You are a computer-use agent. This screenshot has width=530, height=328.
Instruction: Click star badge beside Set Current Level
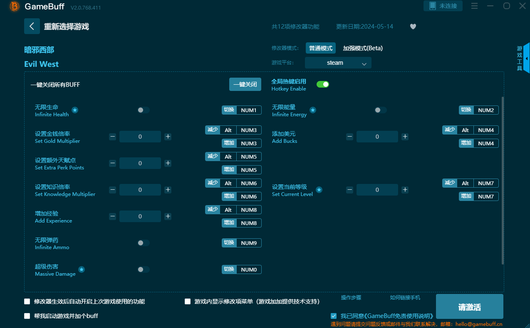click(x=319, y=190)
